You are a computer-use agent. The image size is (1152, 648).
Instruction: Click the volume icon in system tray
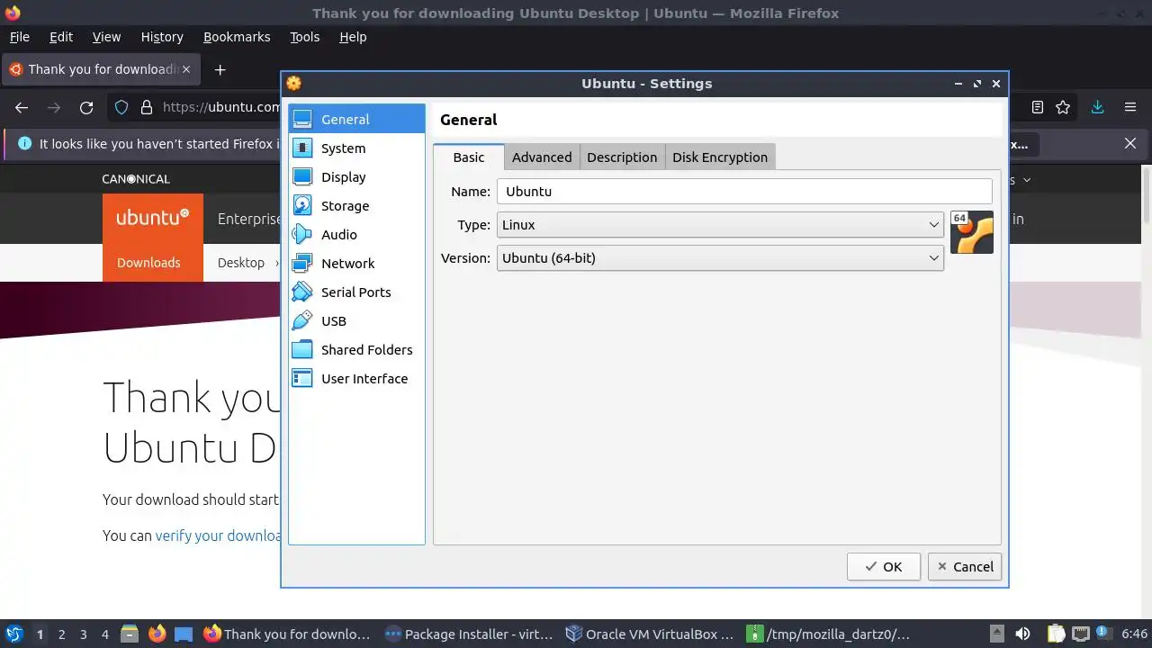click(x=1022, y=634)
